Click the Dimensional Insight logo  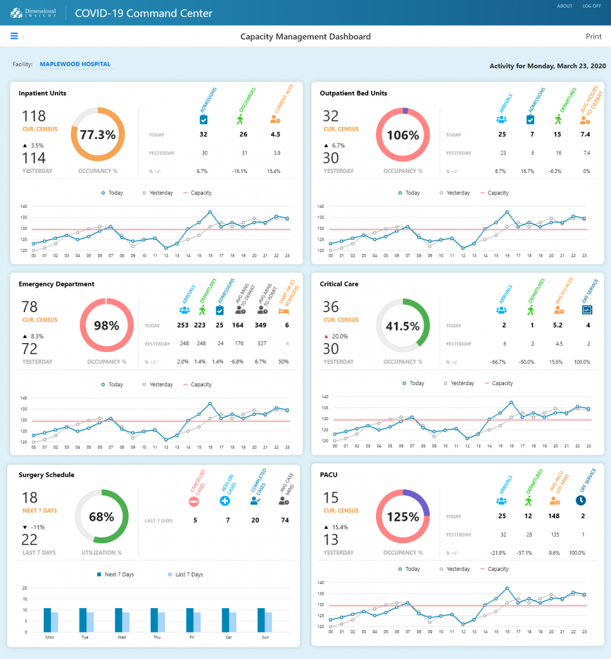33,13
